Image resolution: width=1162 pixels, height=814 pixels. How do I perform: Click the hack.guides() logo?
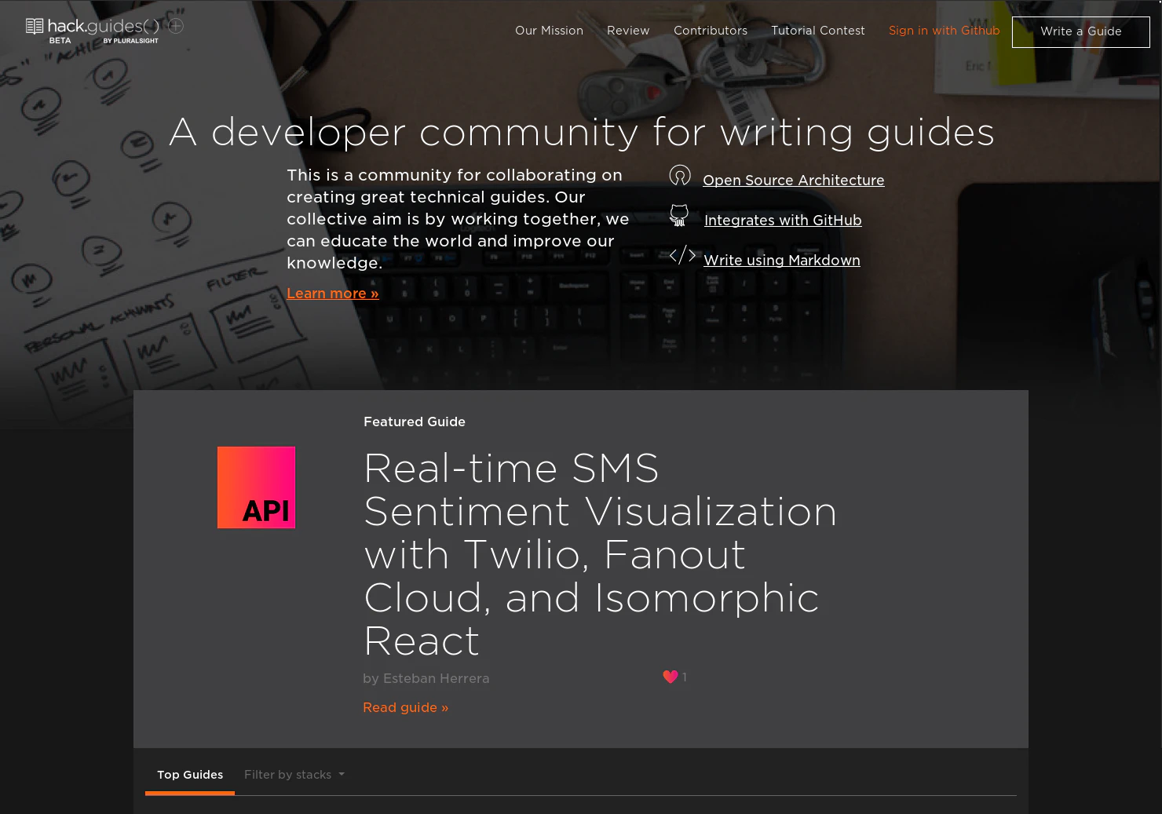[93, 31]
